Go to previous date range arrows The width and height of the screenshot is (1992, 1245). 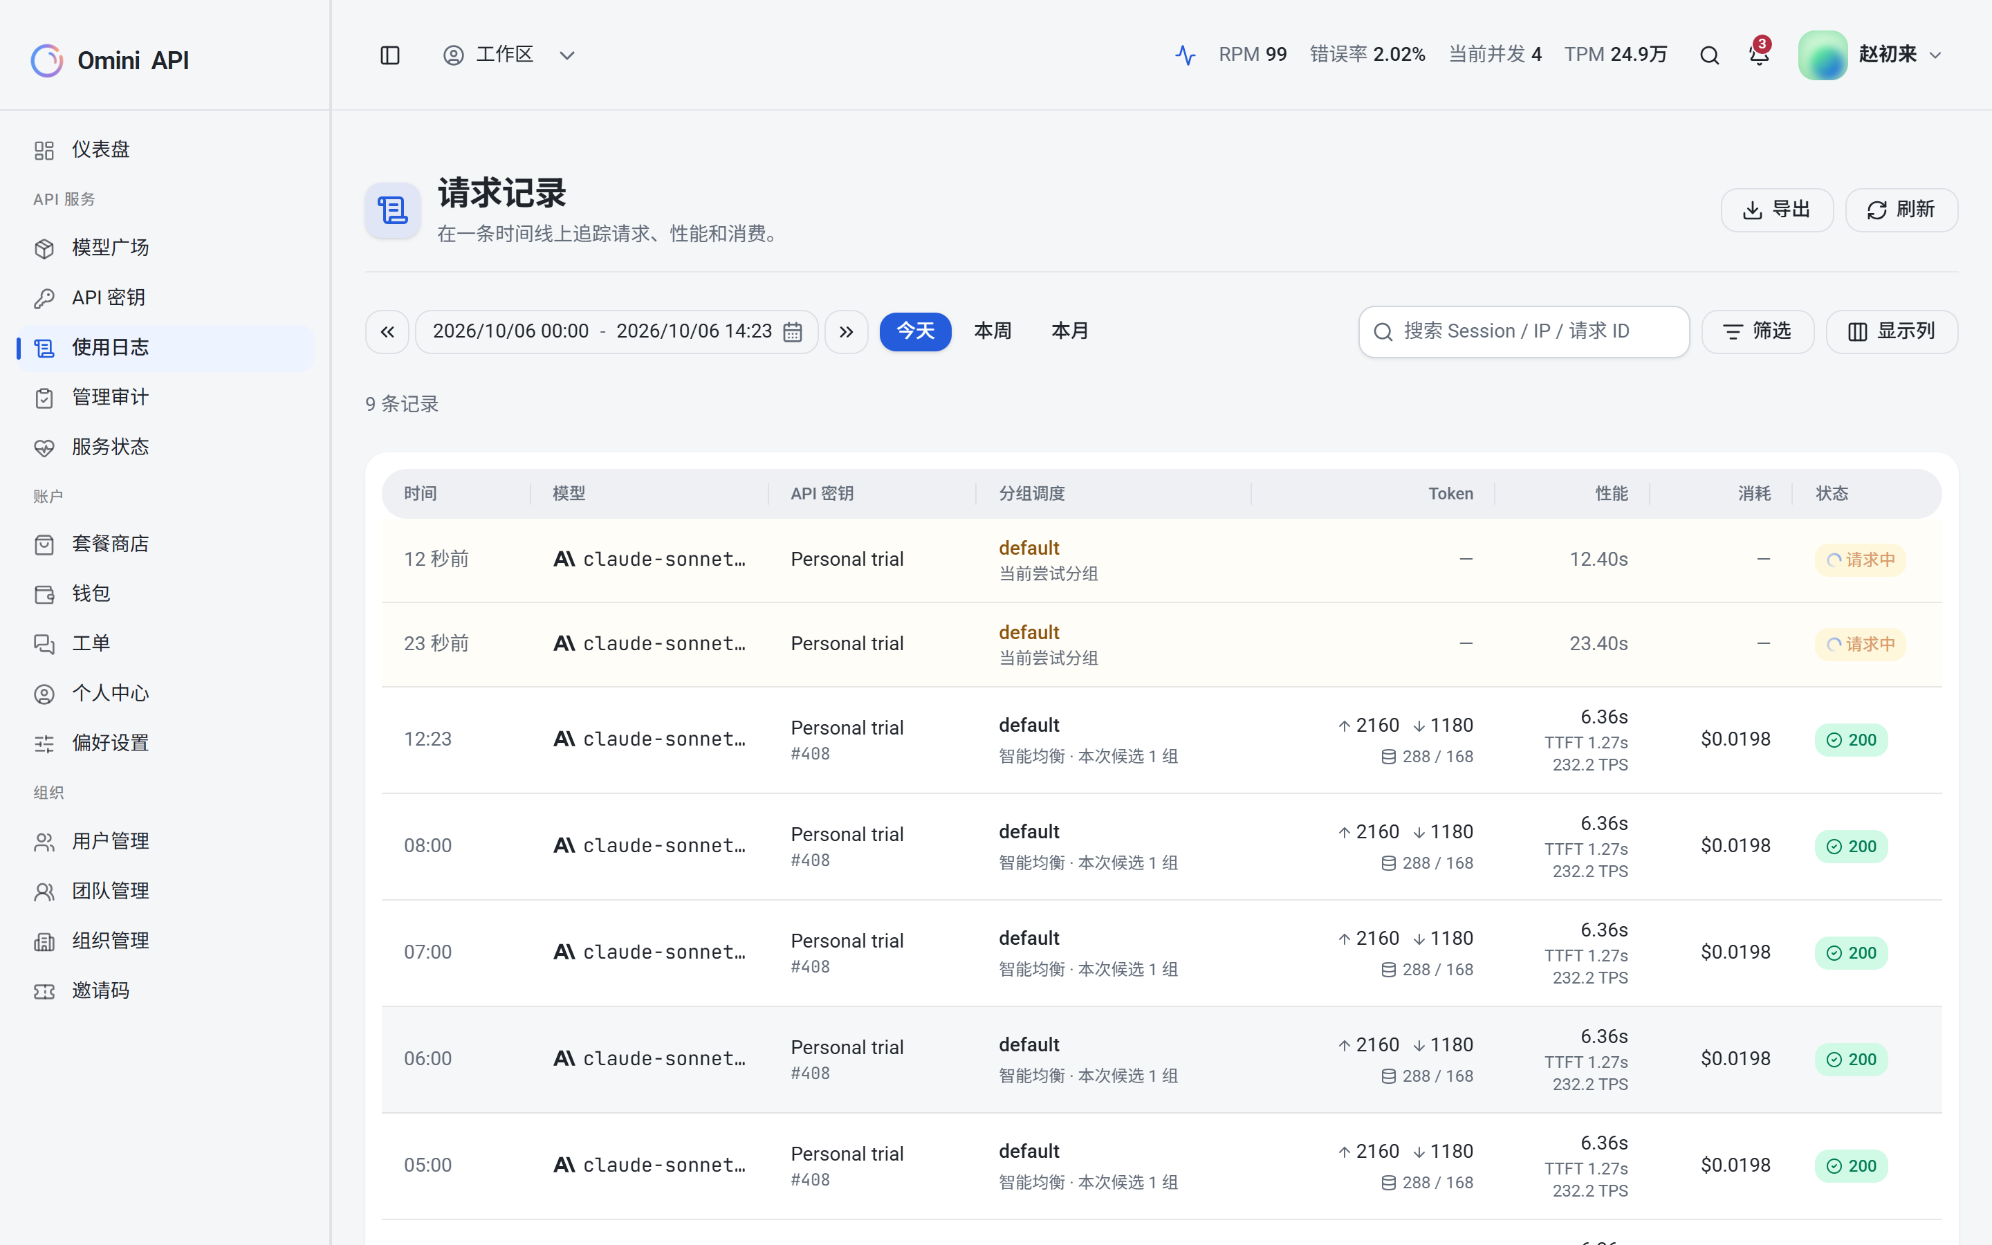pyautogui.click(x=387, y=332)
